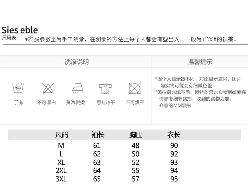Image resolution: width=248 pixels, height=187 pixels.
Task: Click the line 请参考细节实拍，收到的实物为准
Action: [x=195, y=99]
